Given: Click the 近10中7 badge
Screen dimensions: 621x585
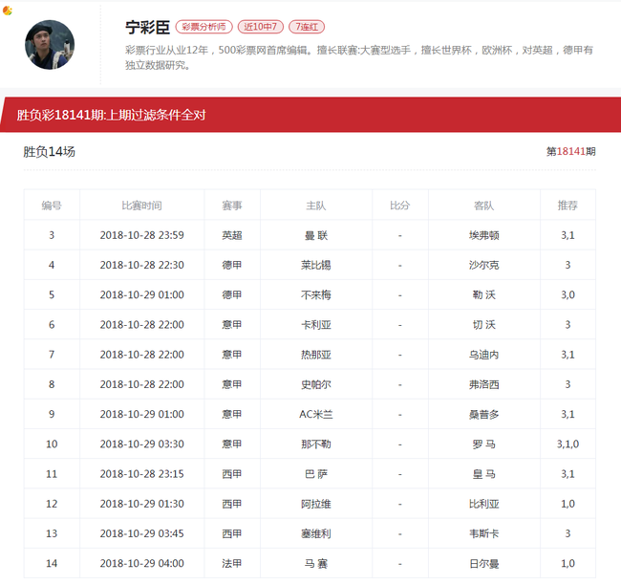Looking at the screenshot, I should pos(260,27).
